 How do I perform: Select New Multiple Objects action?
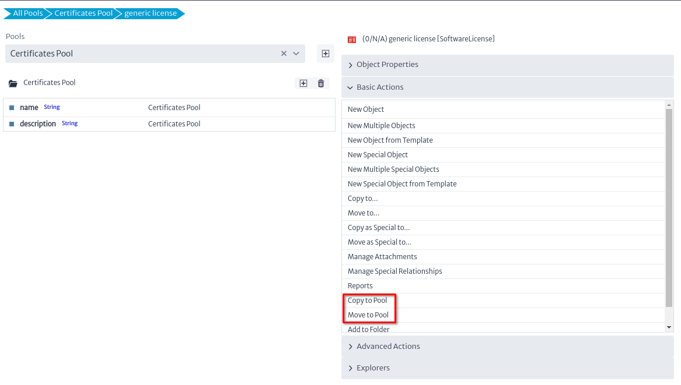504,126
